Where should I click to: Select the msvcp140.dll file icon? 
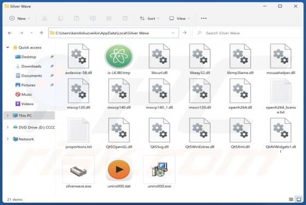coord(119,91)
